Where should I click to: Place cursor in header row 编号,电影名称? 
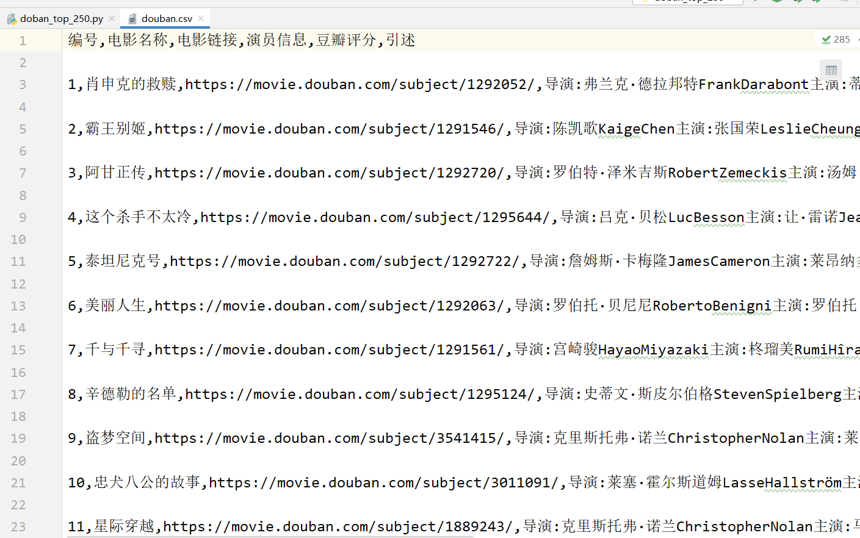[x=242, y=40]
